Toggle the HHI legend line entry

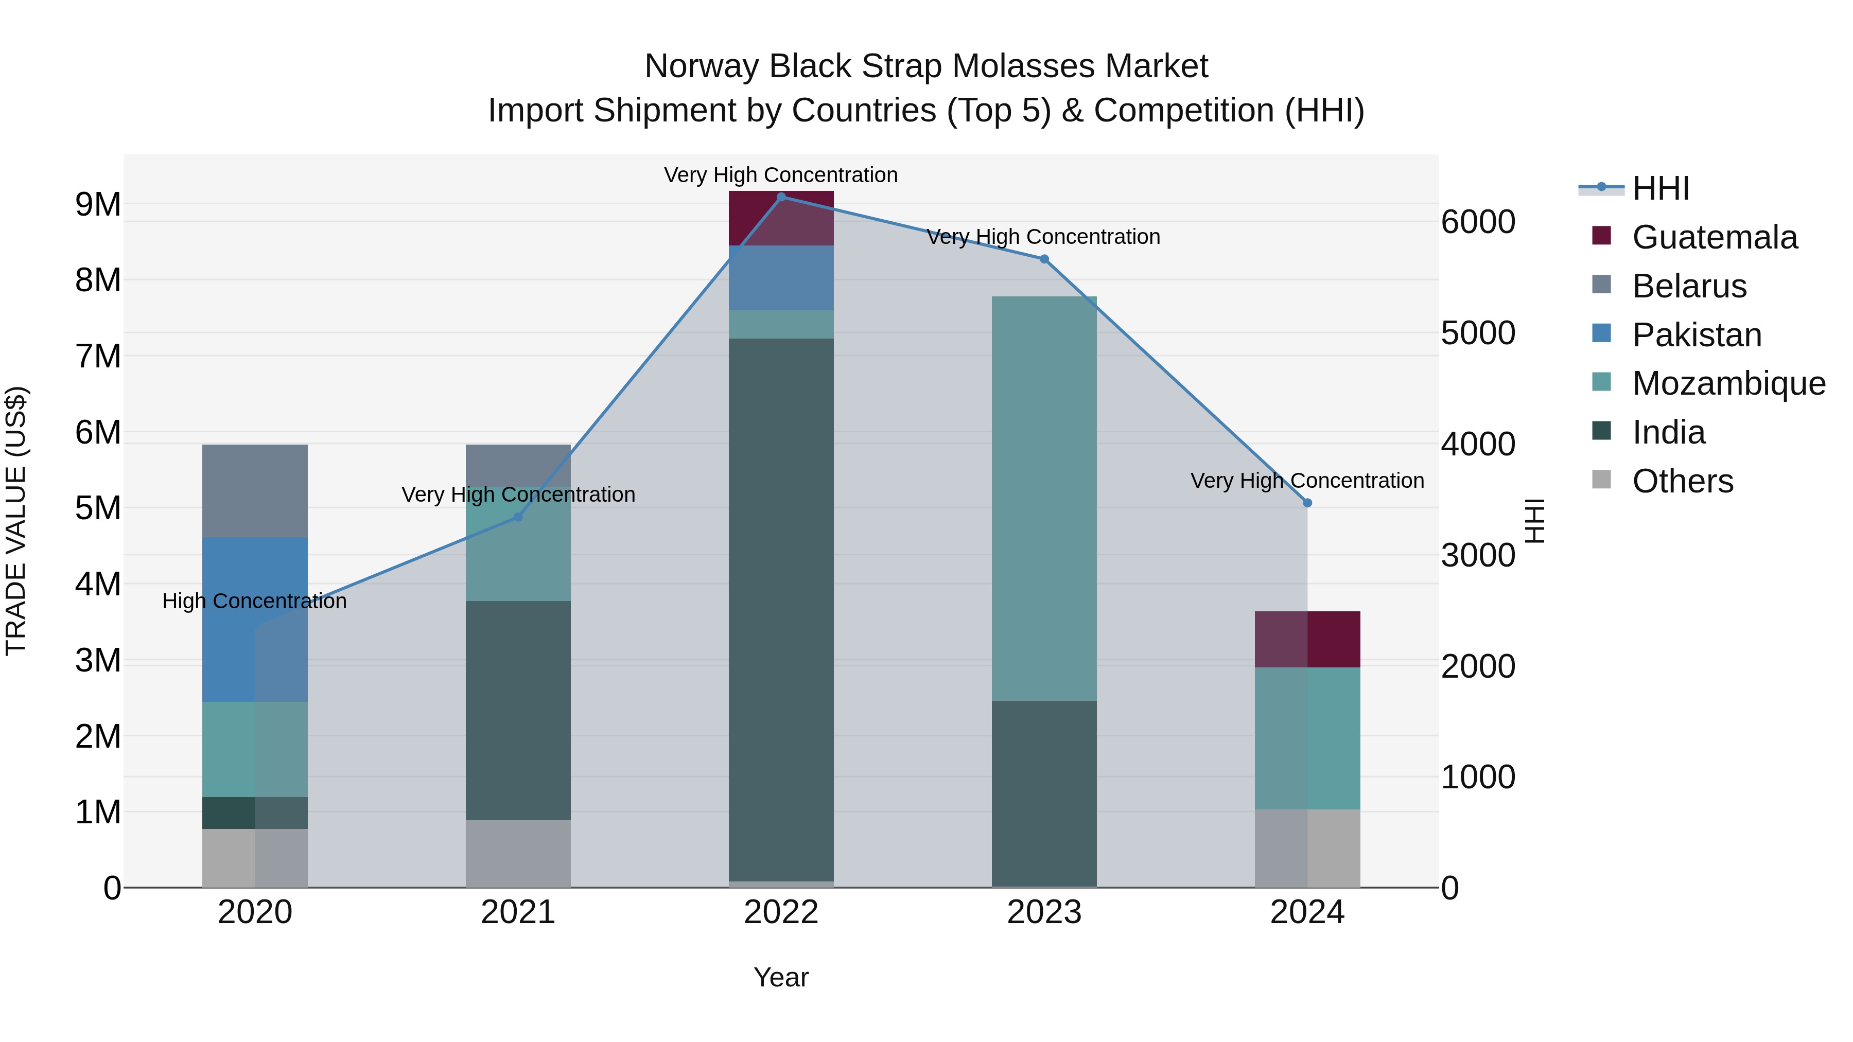coord(1601,188)
